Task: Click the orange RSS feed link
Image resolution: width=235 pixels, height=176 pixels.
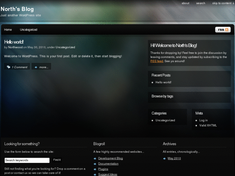Action: click(157, 61)
